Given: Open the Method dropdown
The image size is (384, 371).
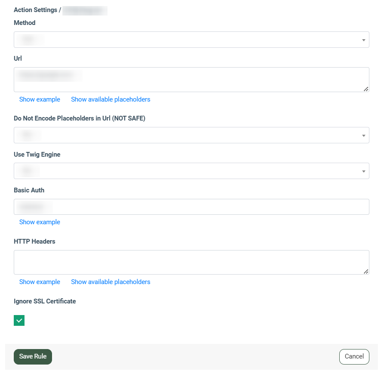Looking at the screenshot, I should [x=191, y=40].
